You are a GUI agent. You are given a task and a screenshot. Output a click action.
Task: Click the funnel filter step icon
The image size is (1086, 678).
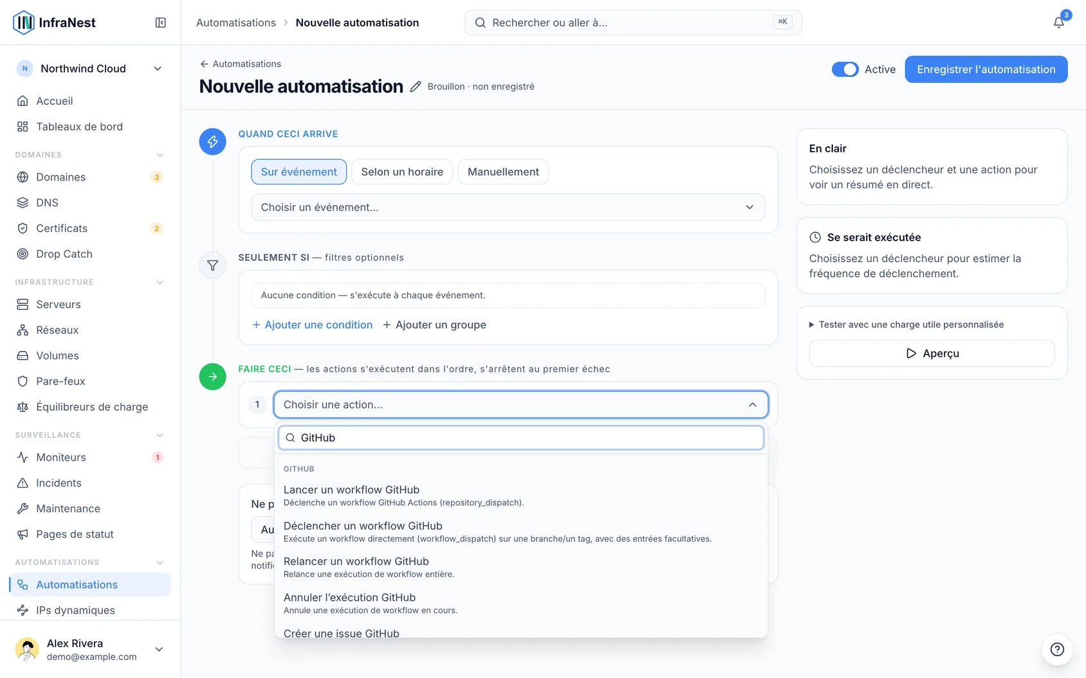212,265
